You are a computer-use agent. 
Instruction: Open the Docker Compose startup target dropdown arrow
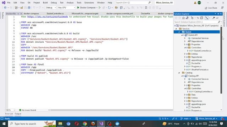(97, 8)
